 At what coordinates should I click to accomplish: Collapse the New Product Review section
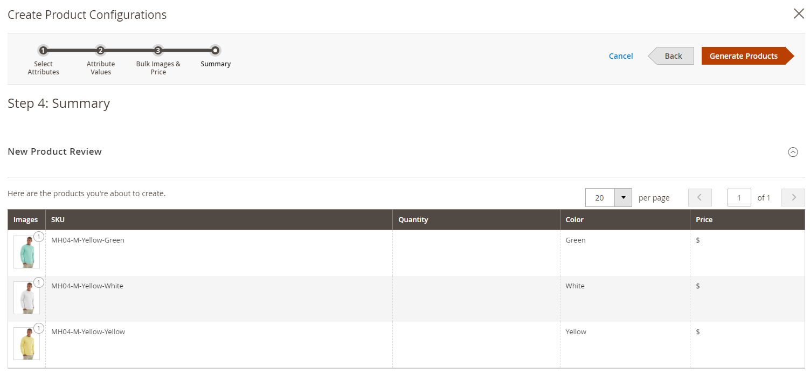tap(793, 152)
